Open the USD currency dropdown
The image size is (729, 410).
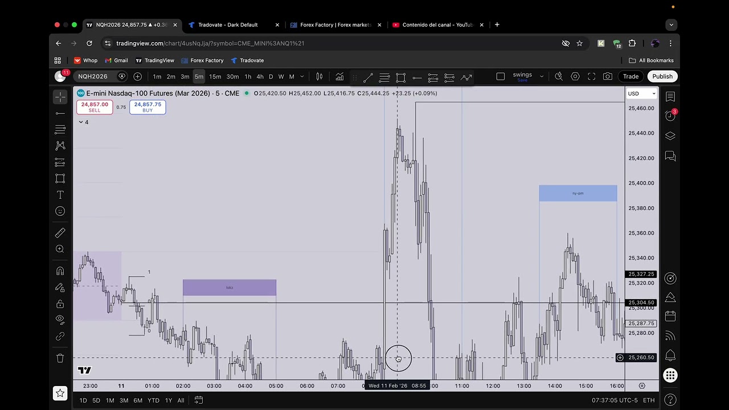click(642, 93)
